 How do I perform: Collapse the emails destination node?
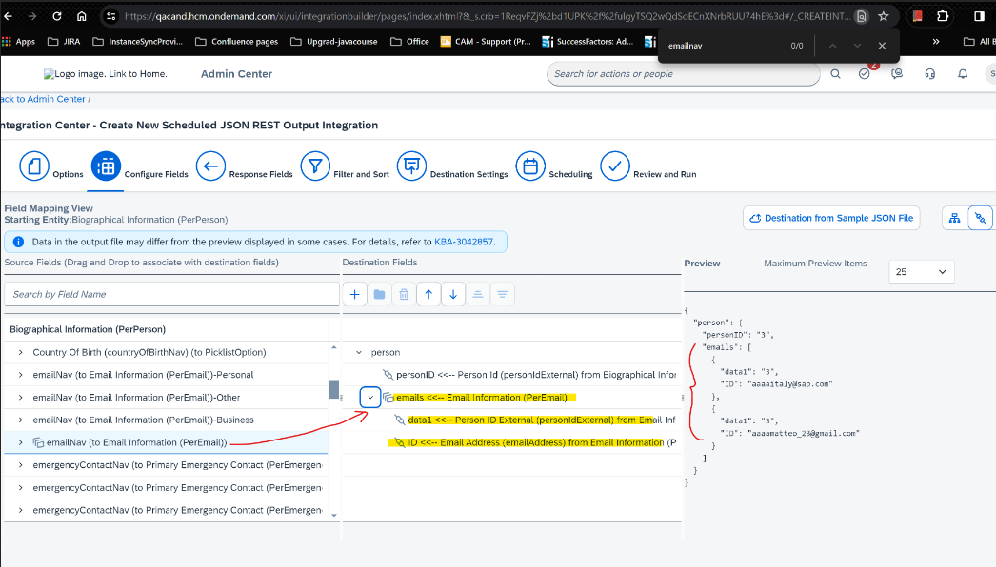click(x=370, y=398)
